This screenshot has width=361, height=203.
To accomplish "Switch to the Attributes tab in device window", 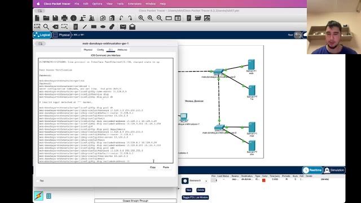I will (x=122, y=50).
